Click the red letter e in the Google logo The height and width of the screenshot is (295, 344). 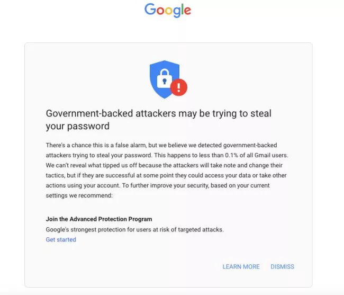pos(187,11)
